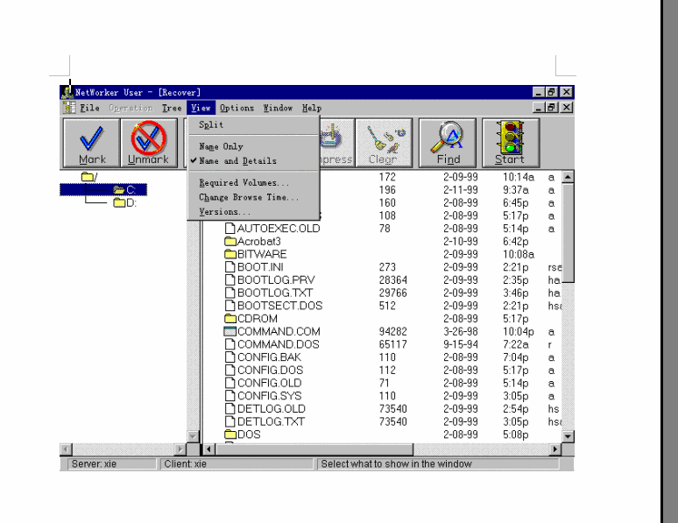
Task: Open the Options menu
Action: [237, 108]
